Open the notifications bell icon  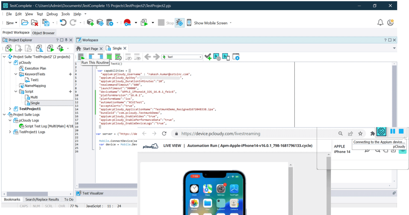point(380,23)
